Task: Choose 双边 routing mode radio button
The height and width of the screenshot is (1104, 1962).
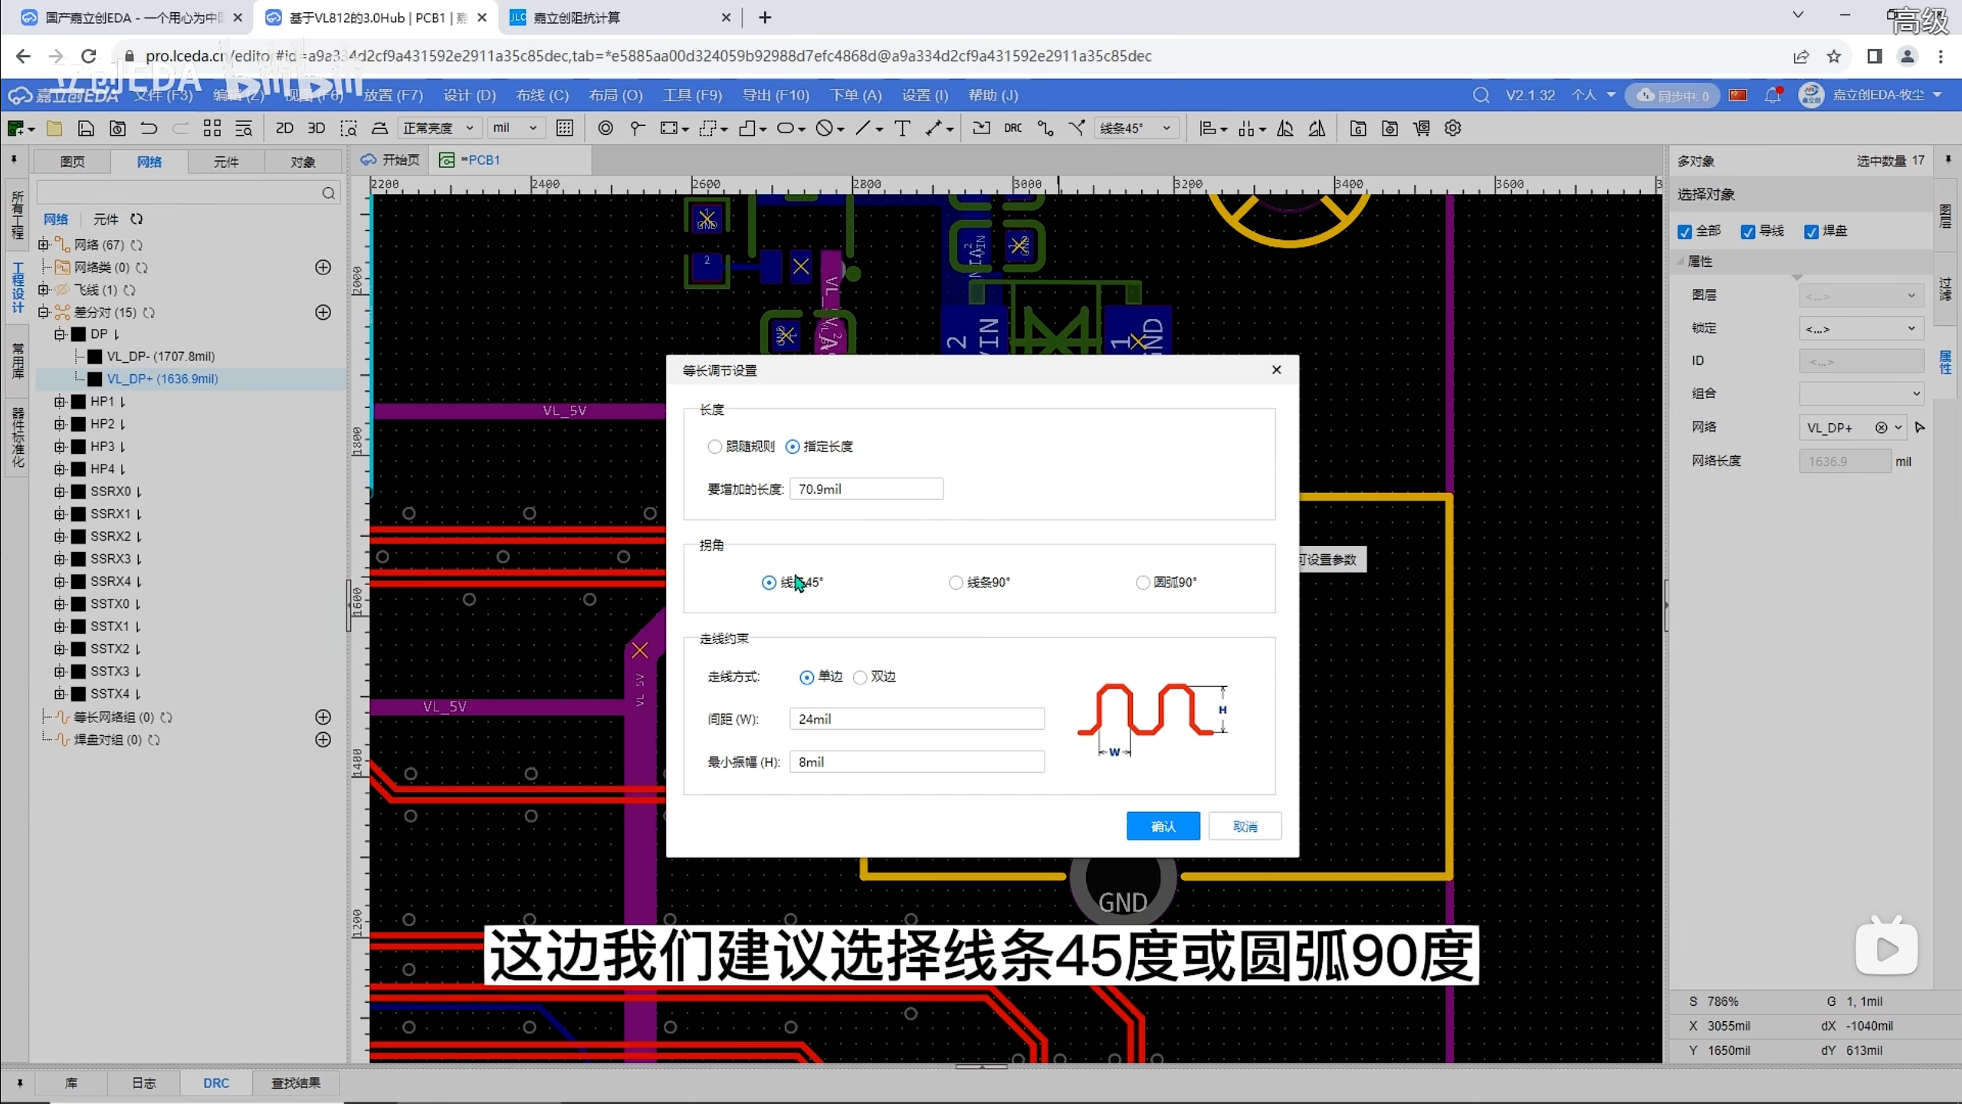Action: pos(860,677)
